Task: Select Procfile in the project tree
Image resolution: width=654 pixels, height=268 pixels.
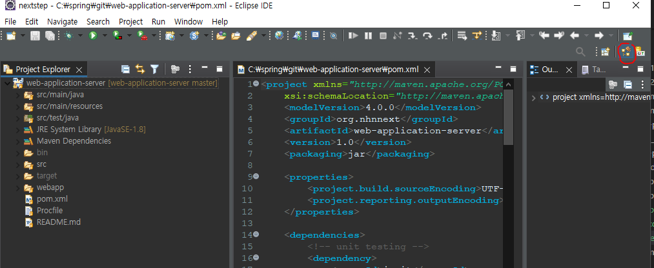Action: tap(49, 211)
